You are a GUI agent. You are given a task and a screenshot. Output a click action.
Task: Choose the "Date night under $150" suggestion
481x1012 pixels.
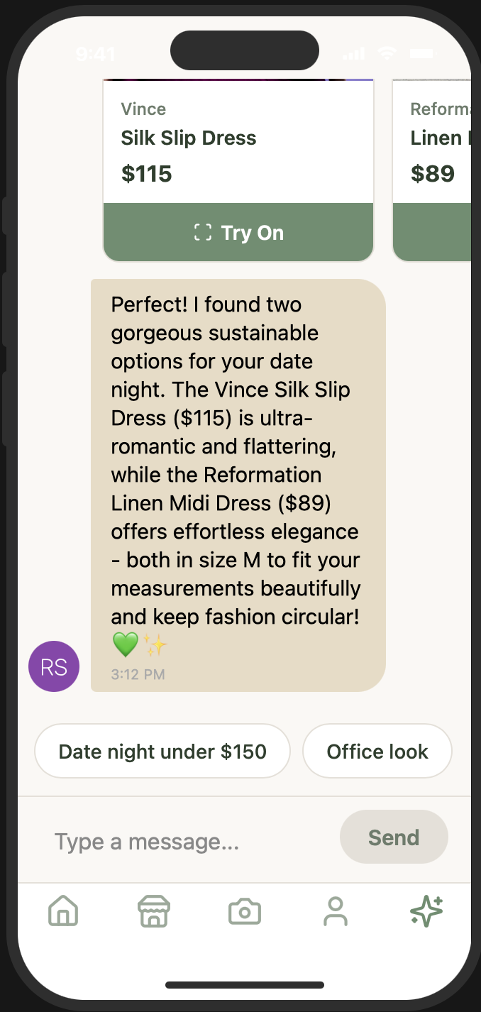(x=162, y=752)
